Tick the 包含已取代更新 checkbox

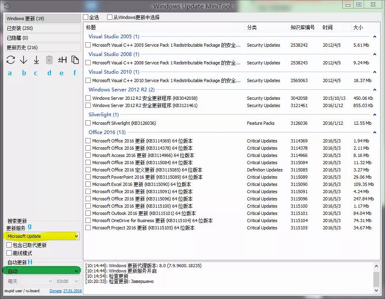coord(9,245)
